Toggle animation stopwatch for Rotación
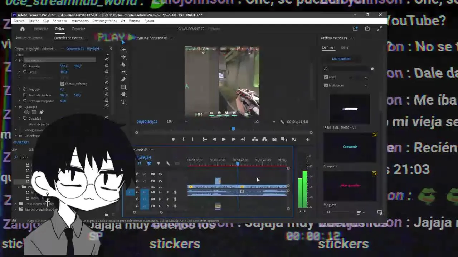The height and width of the screenshot is (257, 458). pyautogui.click(x=25, y=89)
